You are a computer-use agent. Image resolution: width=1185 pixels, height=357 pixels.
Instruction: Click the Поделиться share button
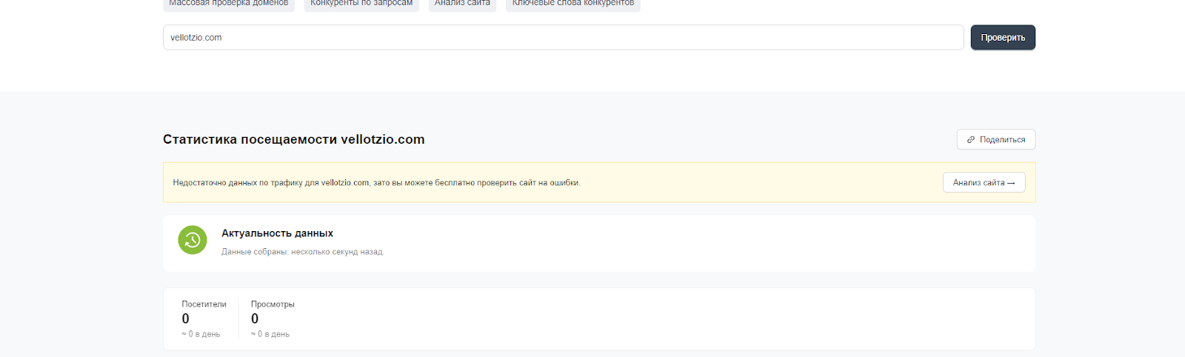point(995,139)
